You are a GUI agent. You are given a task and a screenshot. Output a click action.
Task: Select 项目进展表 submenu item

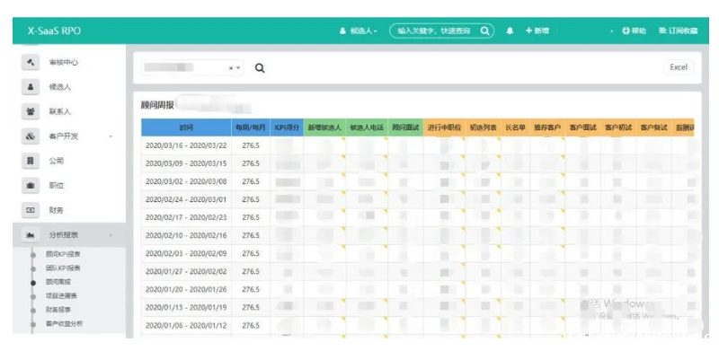[x=61, y=296]
